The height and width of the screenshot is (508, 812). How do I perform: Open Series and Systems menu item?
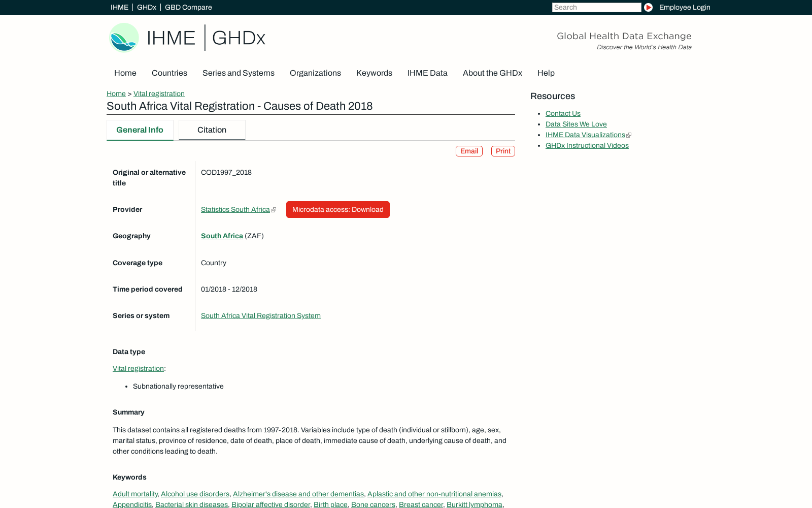tap(239, 73)
